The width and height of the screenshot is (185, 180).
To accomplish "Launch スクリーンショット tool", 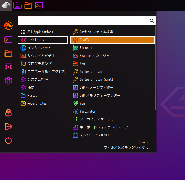I will (112, 135).
